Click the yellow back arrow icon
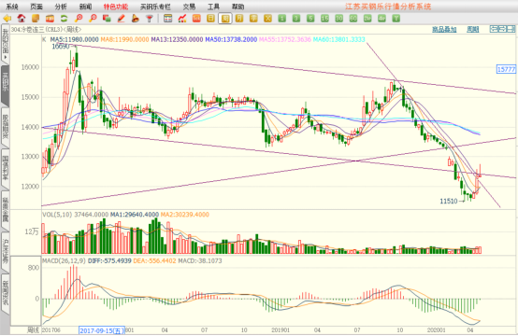The height and width of the screenshot is (336, 518). click(x=7, y=19)
